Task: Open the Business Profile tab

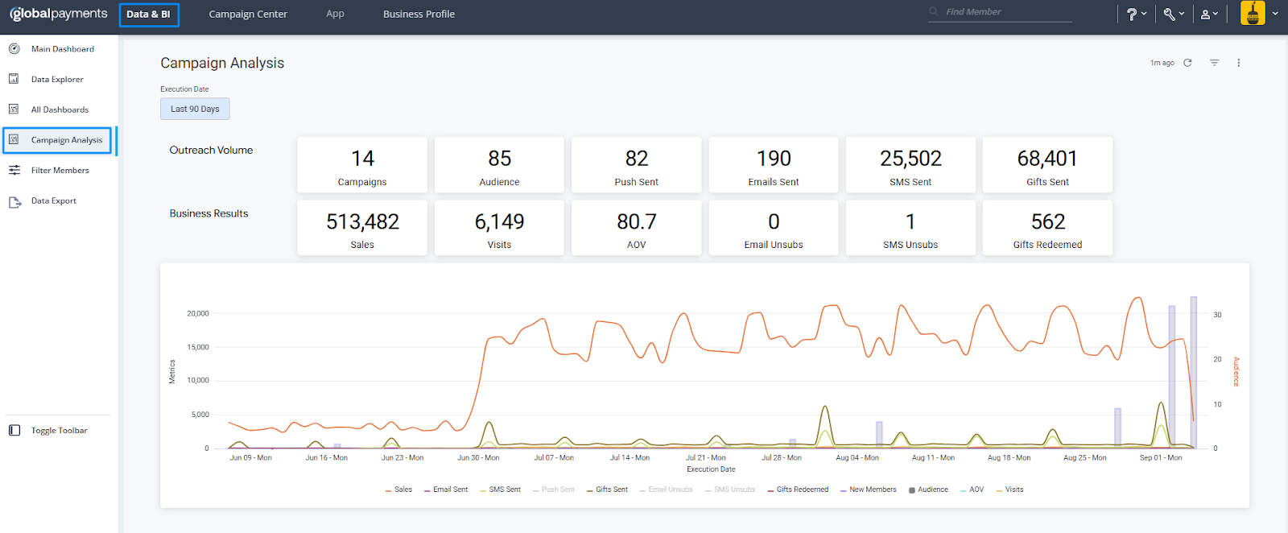Action: [x=419, y=14]
